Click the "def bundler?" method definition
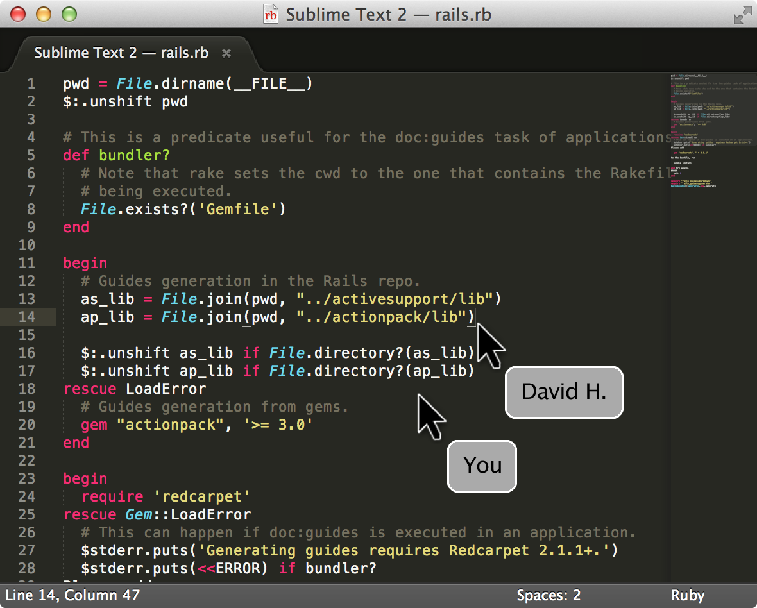The image size is (757, 608). point(116,155)
